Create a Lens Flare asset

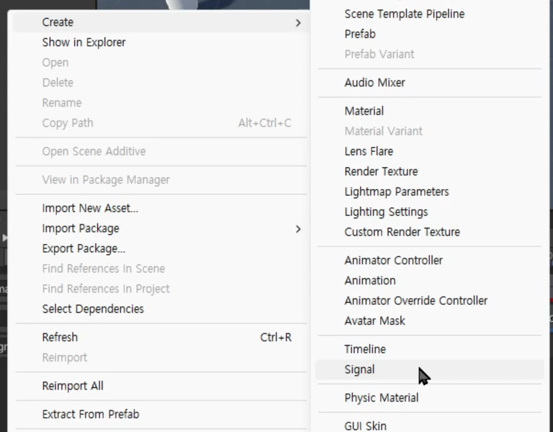pos(369,152)
